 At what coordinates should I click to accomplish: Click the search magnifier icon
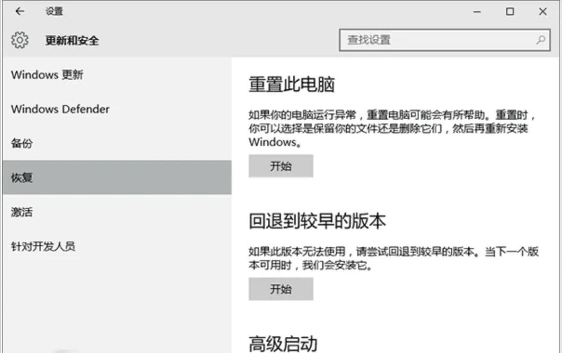[x=539, y=39]
